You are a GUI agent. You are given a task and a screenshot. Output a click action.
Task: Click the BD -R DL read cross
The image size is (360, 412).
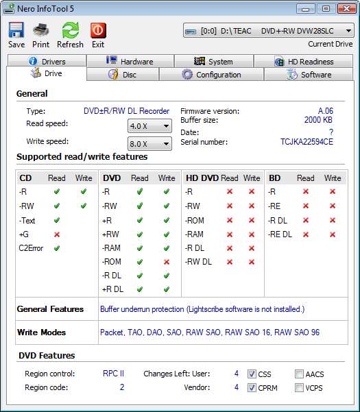pos(306,220)
